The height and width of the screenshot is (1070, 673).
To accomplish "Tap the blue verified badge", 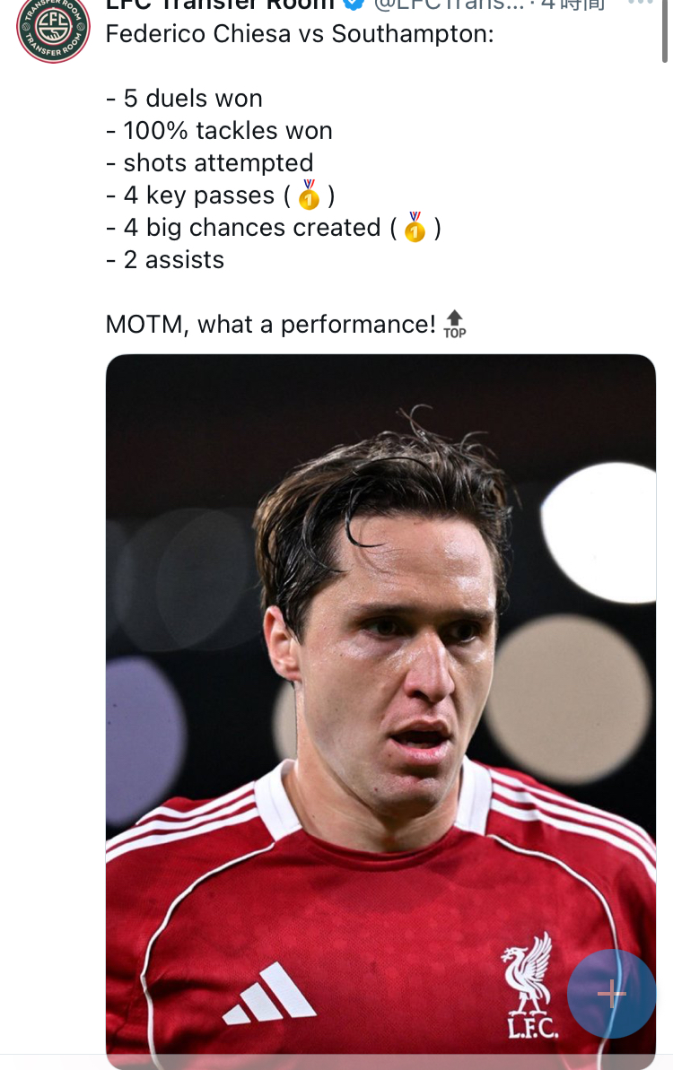I will pyautogui.click(x=354, y=4).
